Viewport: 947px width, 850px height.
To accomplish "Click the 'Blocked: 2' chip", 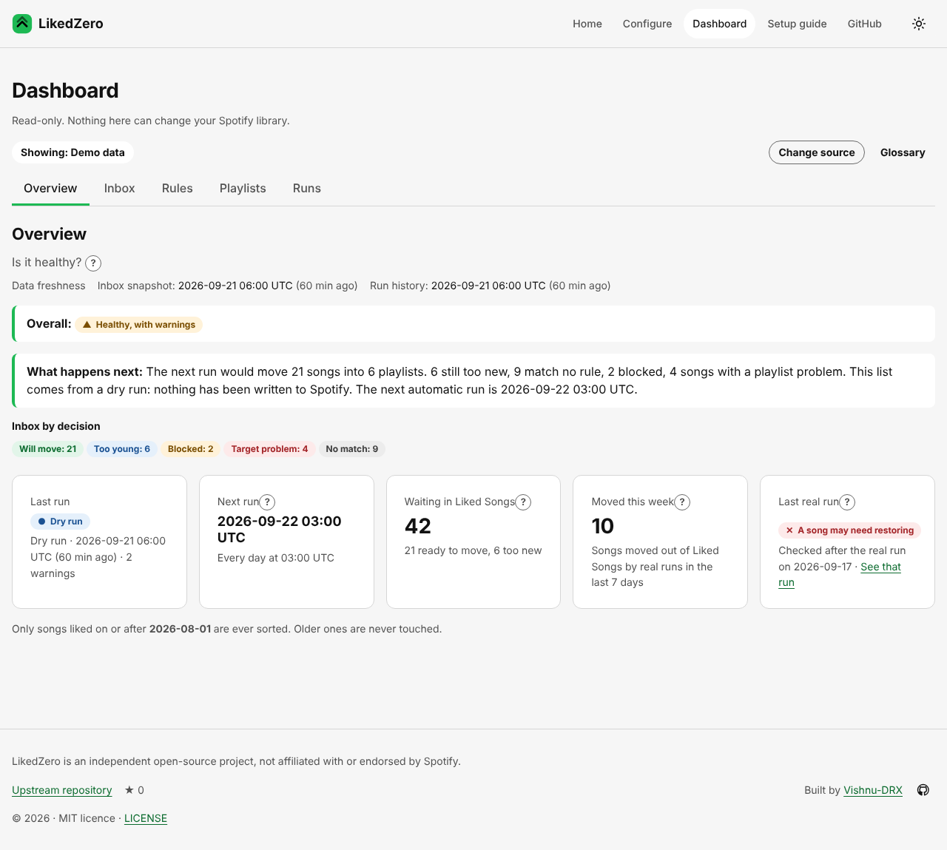I will pyautogui.click(x=191, y=449).
